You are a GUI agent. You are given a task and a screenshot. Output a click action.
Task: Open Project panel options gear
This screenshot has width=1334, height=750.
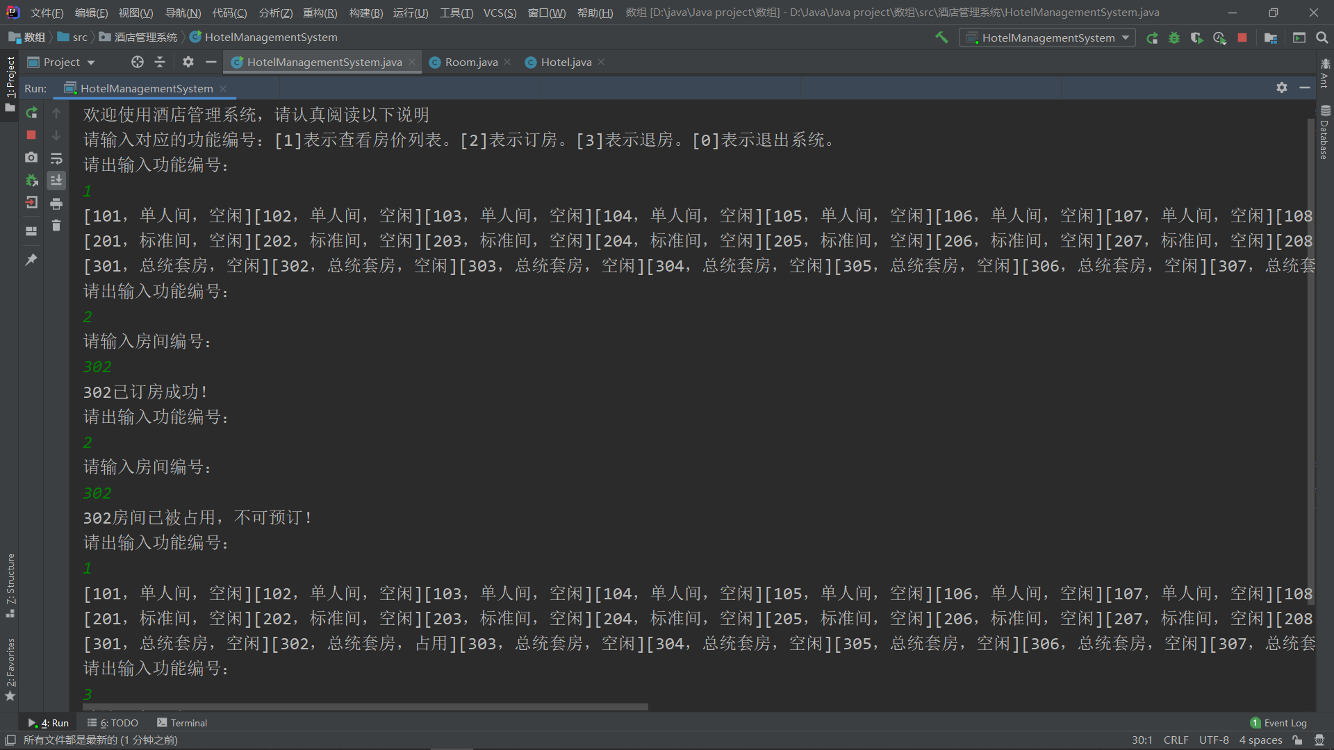(x=188, y=62)
